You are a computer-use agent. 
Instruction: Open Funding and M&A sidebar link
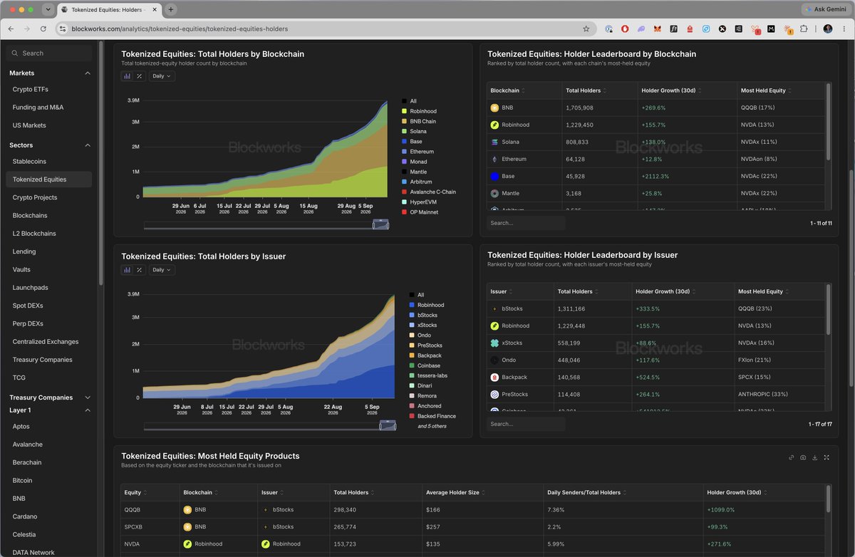click(x=38, y=108)
